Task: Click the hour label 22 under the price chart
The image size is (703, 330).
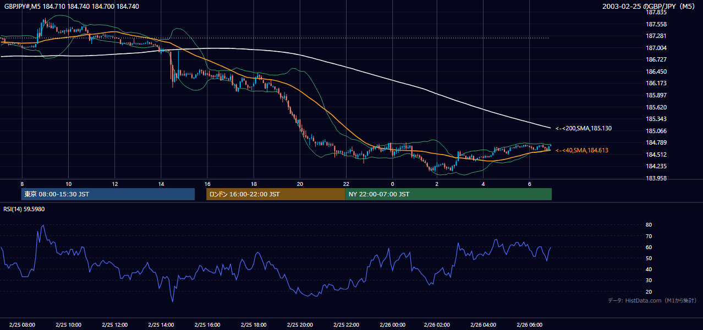Action: [x=346, y=184]
